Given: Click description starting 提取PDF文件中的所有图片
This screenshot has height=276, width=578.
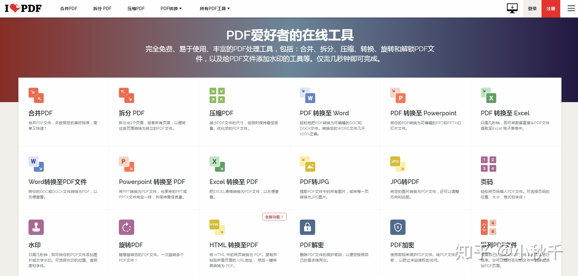Looking at the screenshot, I should tap(334, 194).
